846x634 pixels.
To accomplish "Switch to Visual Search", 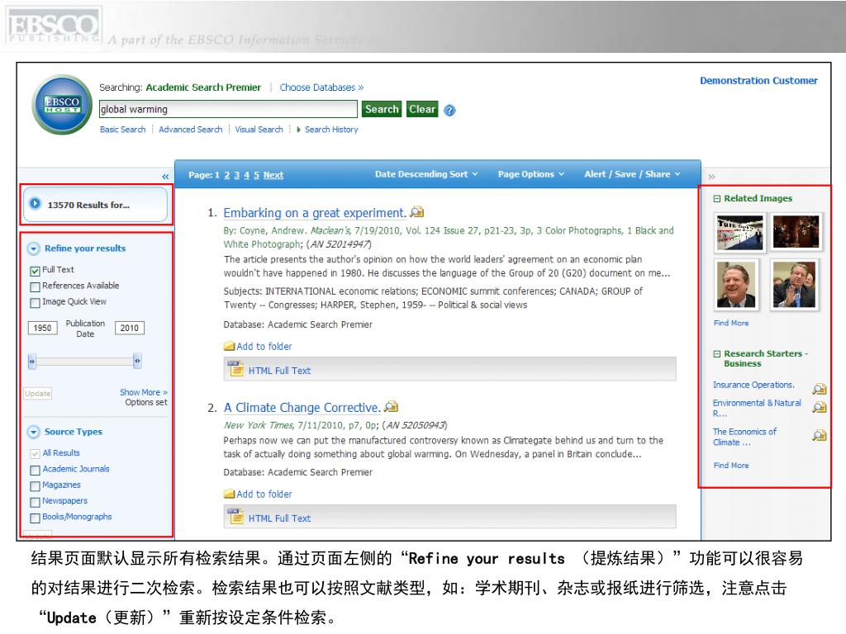I will tap(259, 130).
